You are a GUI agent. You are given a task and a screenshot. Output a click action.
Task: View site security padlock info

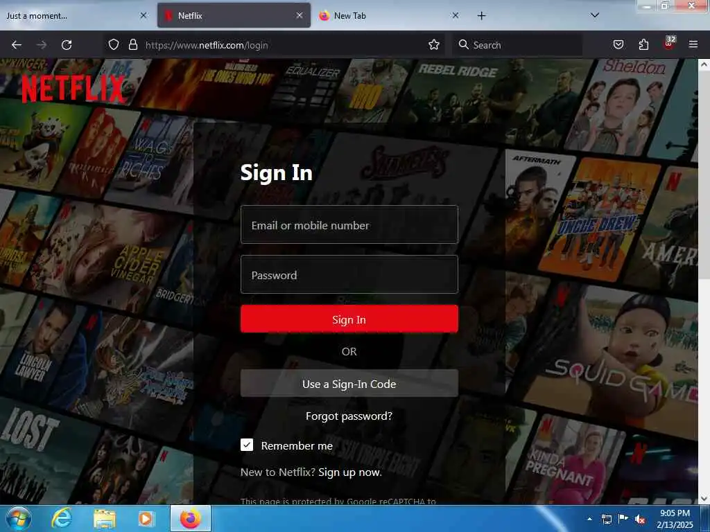pos(132,44)
